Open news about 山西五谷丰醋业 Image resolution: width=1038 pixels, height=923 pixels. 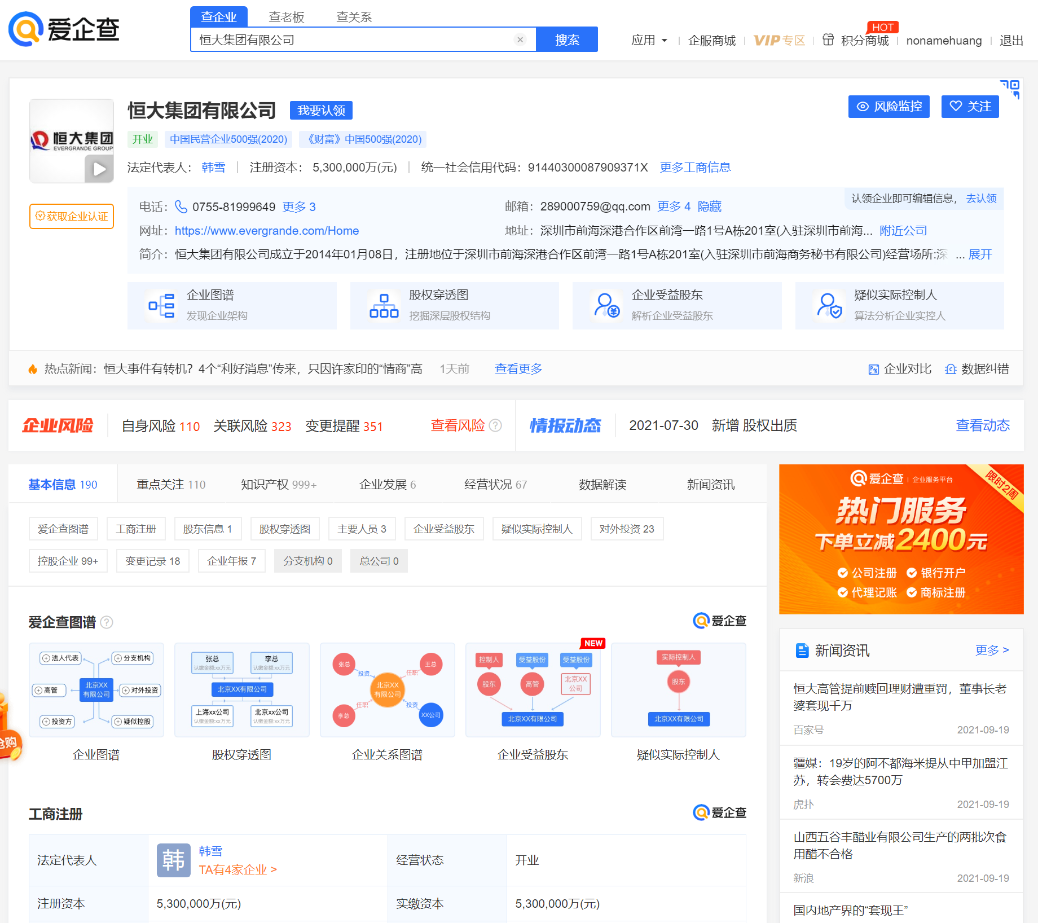pos(899,845)
